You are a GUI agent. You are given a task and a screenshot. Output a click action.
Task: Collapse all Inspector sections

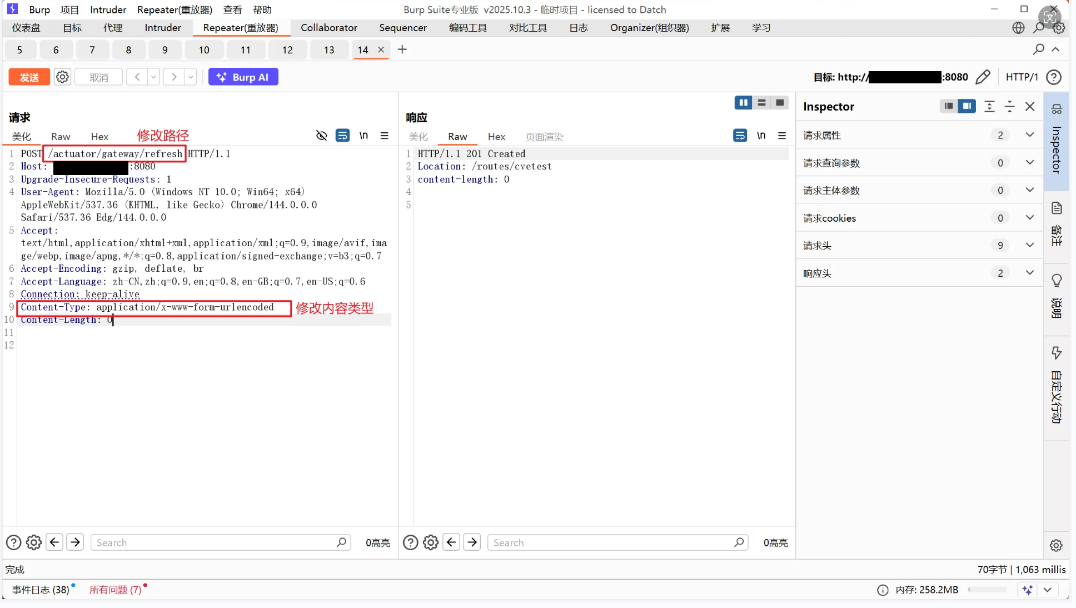pos(1010,106)
